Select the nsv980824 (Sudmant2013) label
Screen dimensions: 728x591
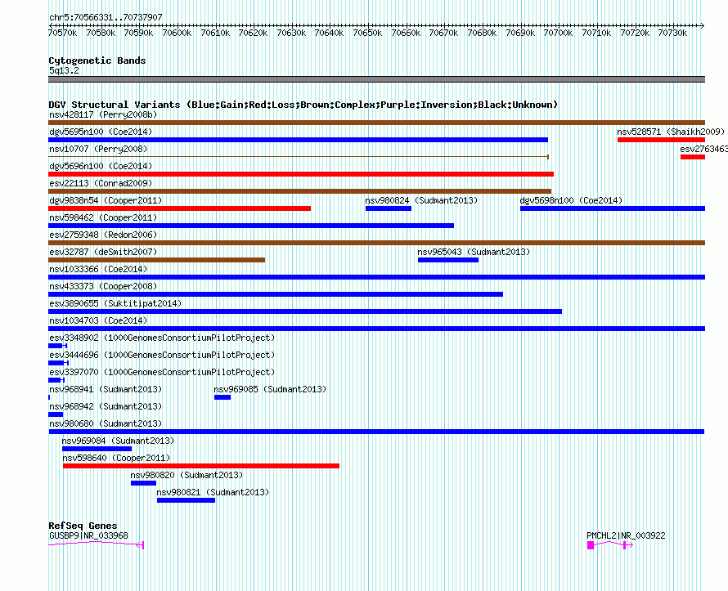pos(421,200)
